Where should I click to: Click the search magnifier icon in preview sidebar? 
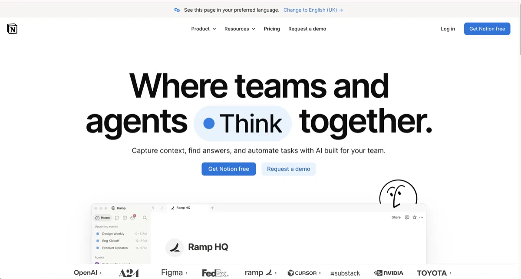click(x=145, y=218)
